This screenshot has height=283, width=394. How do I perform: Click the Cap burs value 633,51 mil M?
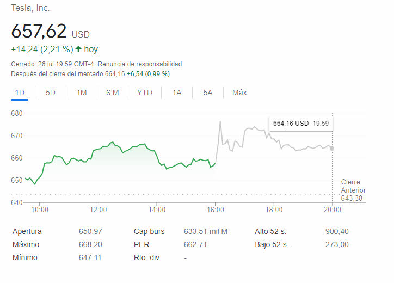pyautogui.click(x=206, y=231)
